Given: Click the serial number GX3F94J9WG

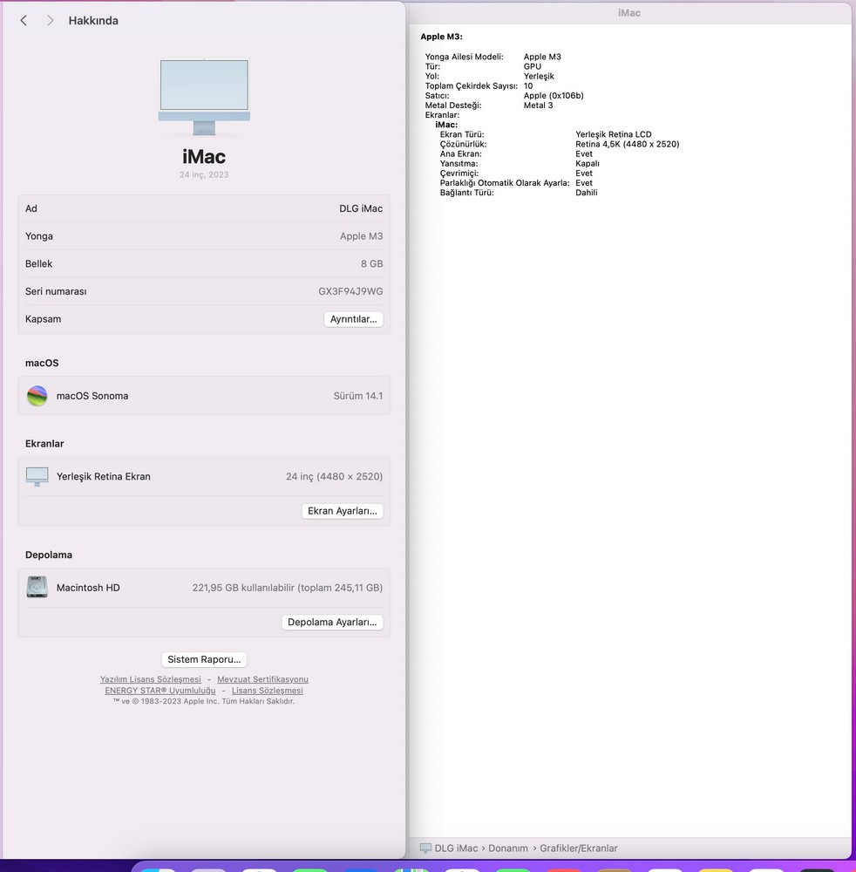Looking at the screenshot, I should [x=350, y=292].
